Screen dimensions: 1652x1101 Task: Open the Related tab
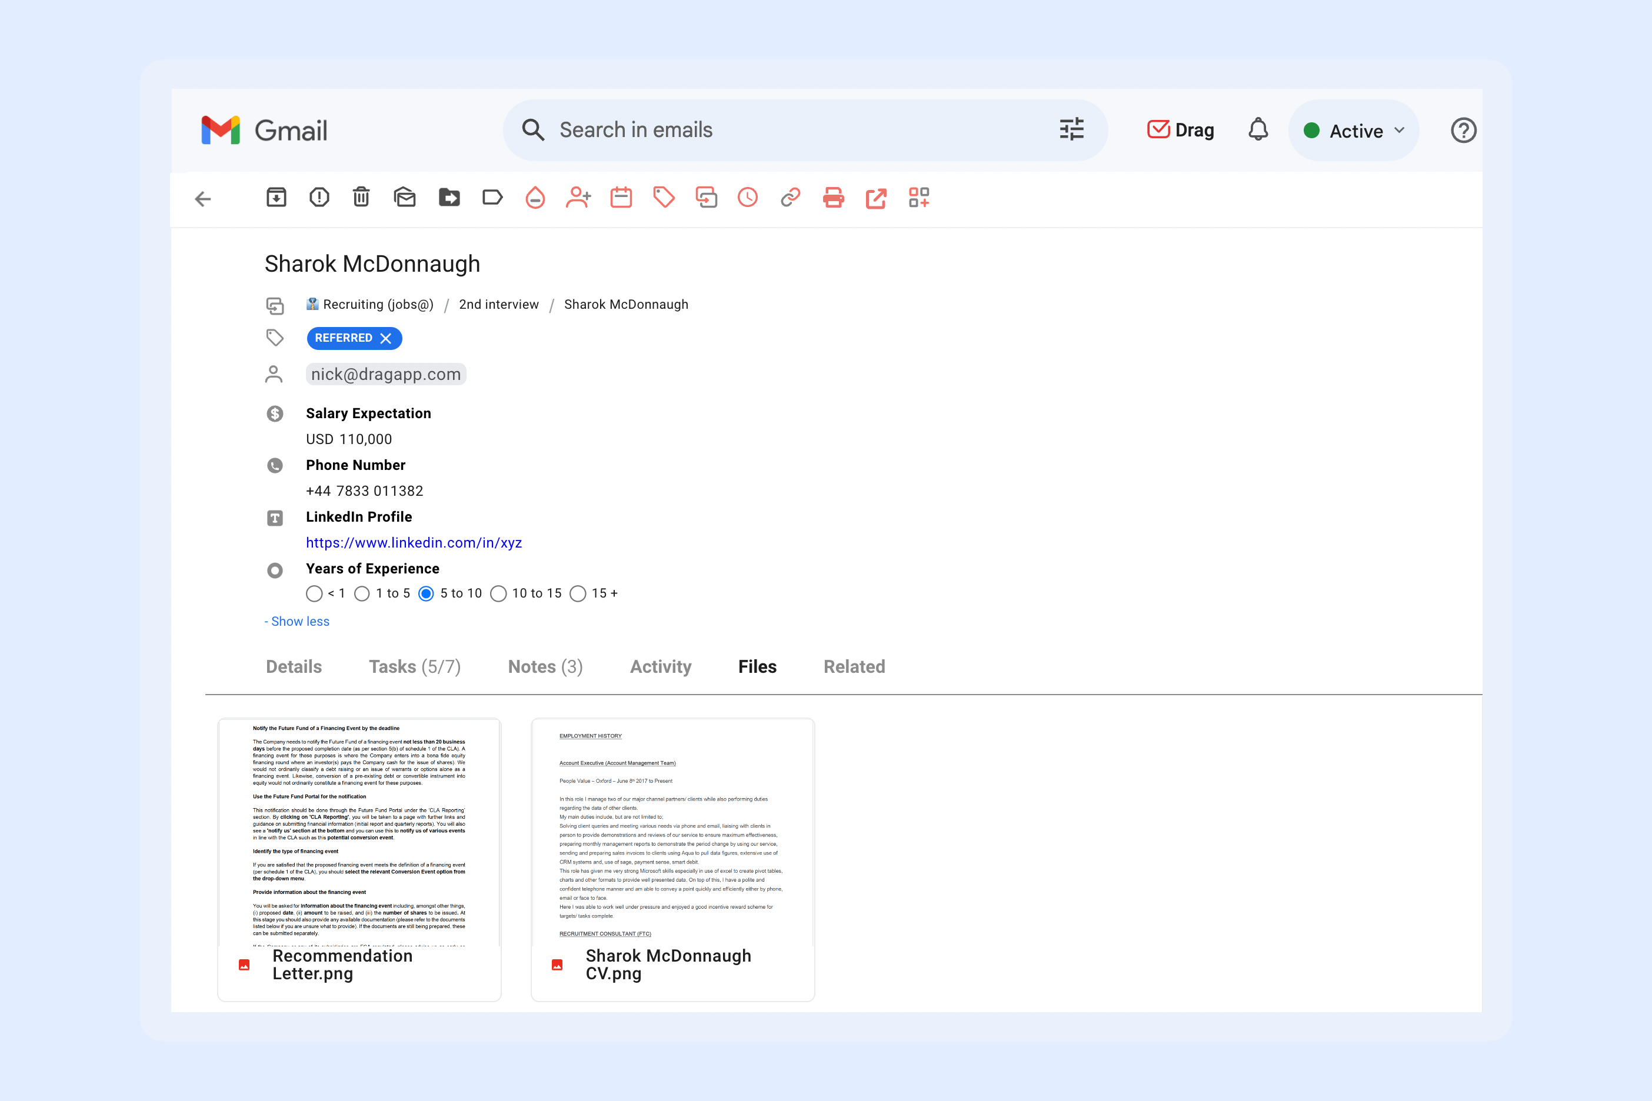[854, 666]
